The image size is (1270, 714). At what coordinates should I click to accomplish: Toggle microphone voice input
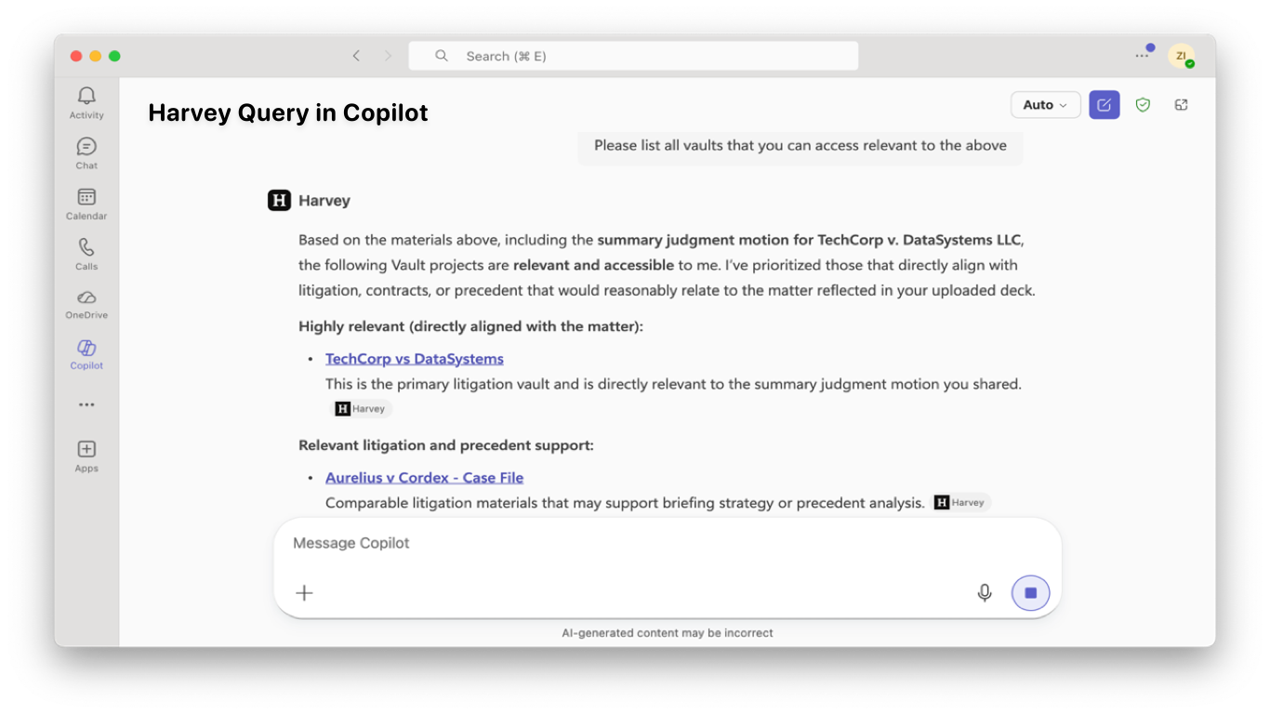click(x=985, y=592)
